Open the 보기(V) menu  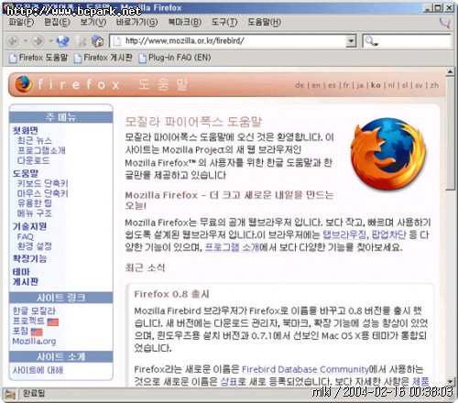pyautogui.click(x=93, y=22)
